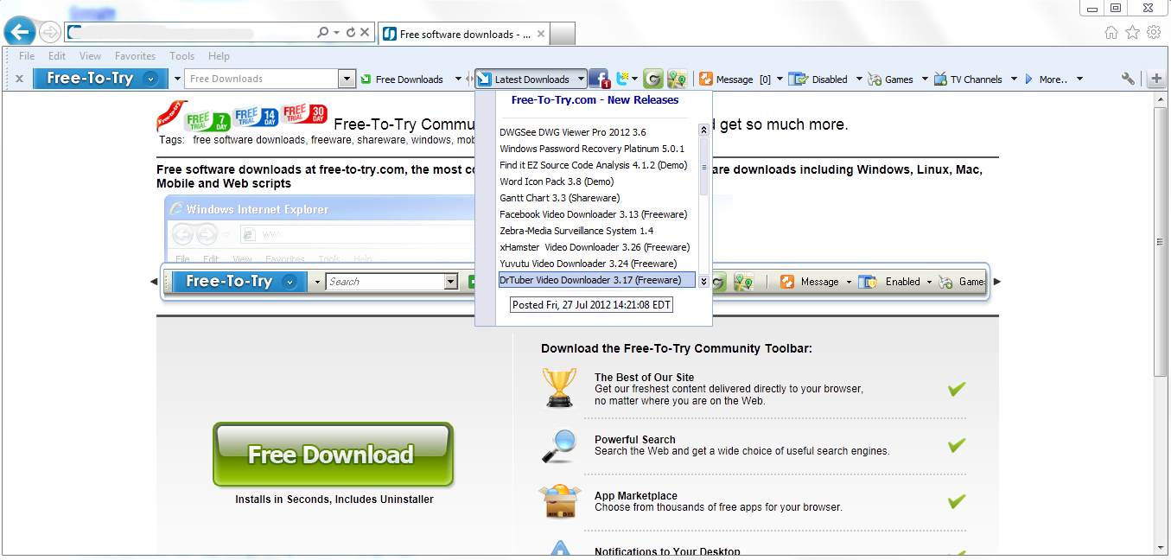Expand the Free Downloads dropdown arrow

[x=458, y=80]
